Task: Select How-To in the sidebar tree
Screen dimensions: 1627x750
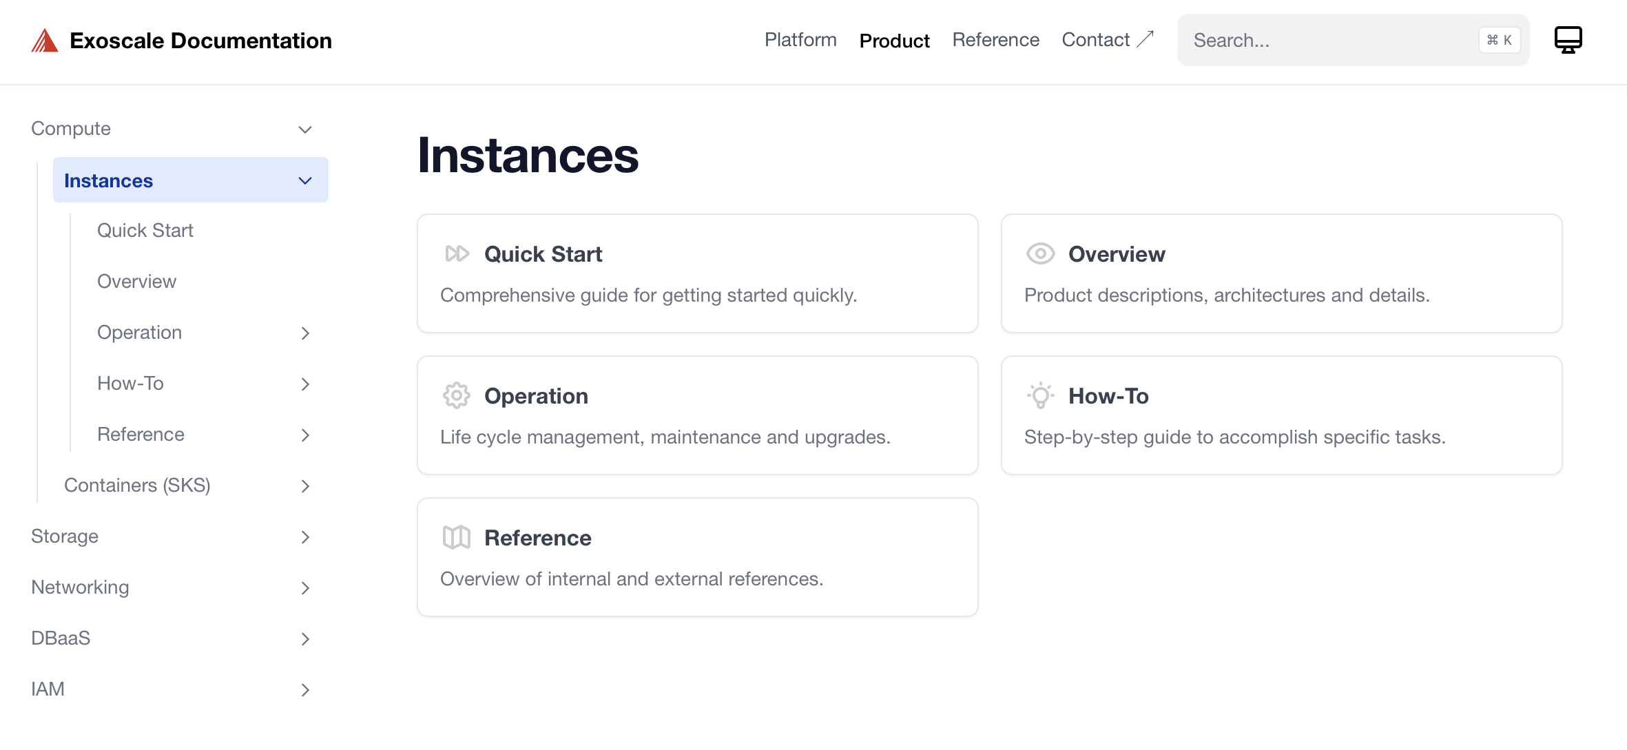Action: pyautogui.click(x=130, y=383)
